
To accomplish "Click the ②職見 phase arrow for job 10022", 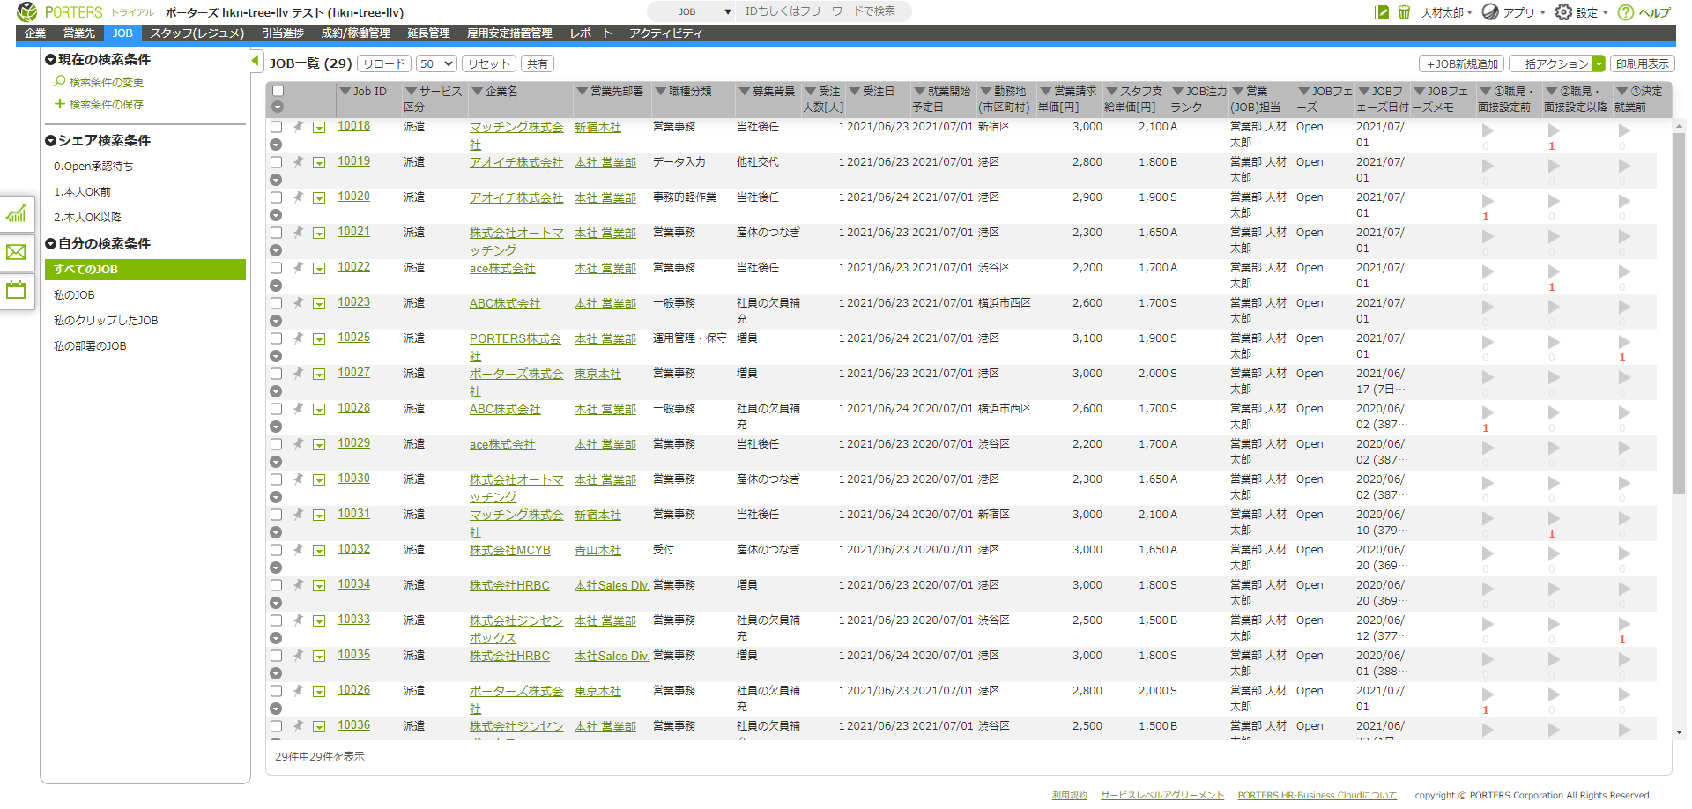I will pyautogui.click(x=1554, y=271).
